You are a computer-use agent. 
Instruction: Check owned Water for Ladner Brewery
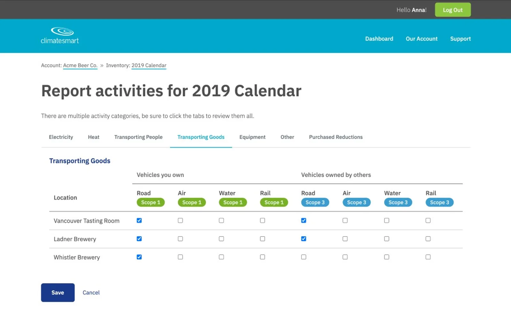point(221,239)
